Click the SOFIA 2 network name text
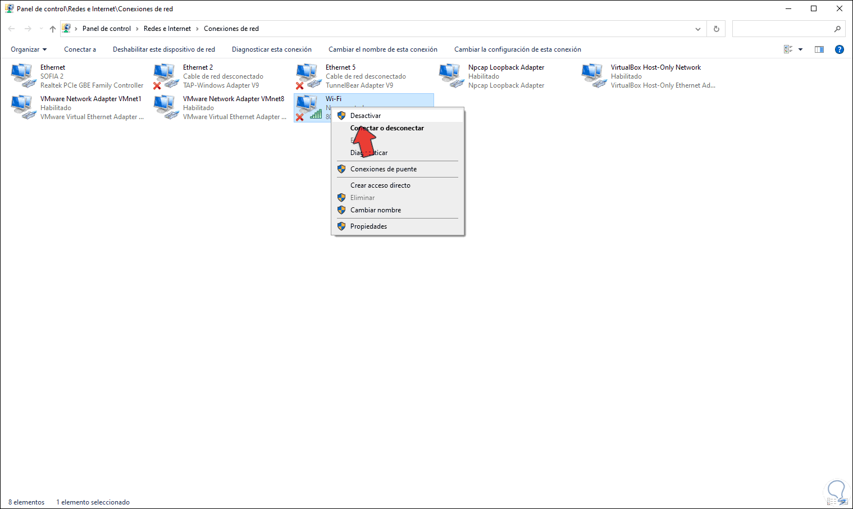Image resolution: width=853 pixels, height=509 pixels. pos(52,76)
